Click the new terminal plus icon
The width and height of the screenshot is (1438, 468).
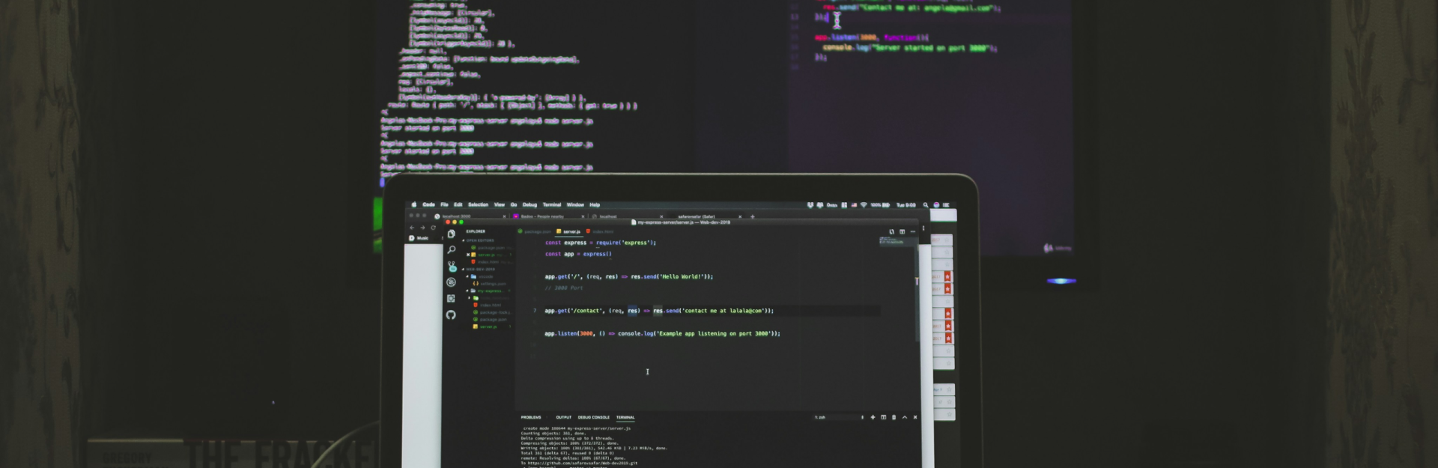(873, 417)
